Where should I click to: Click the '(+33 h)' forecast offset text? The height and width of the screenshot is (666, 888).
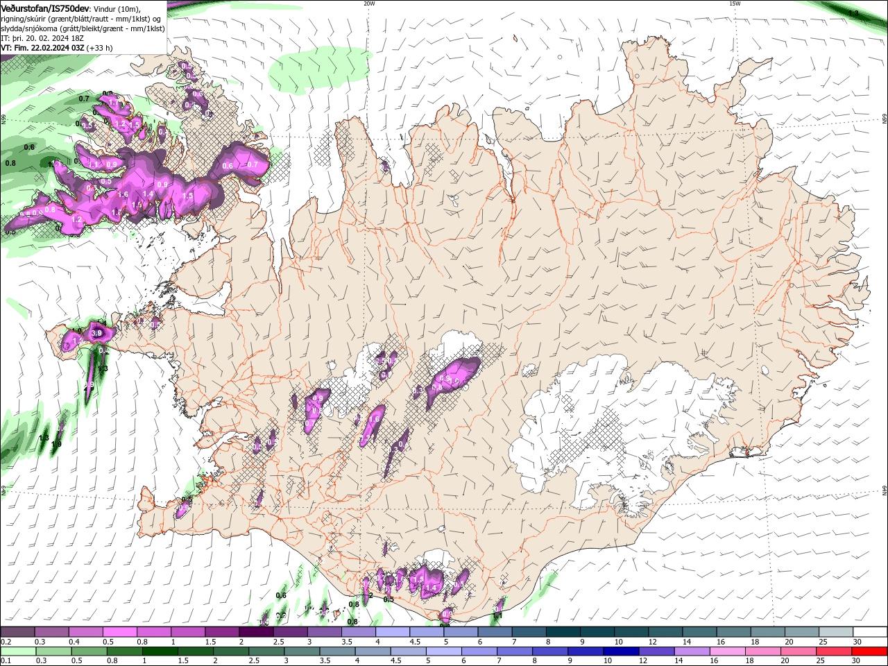point(100,48)
